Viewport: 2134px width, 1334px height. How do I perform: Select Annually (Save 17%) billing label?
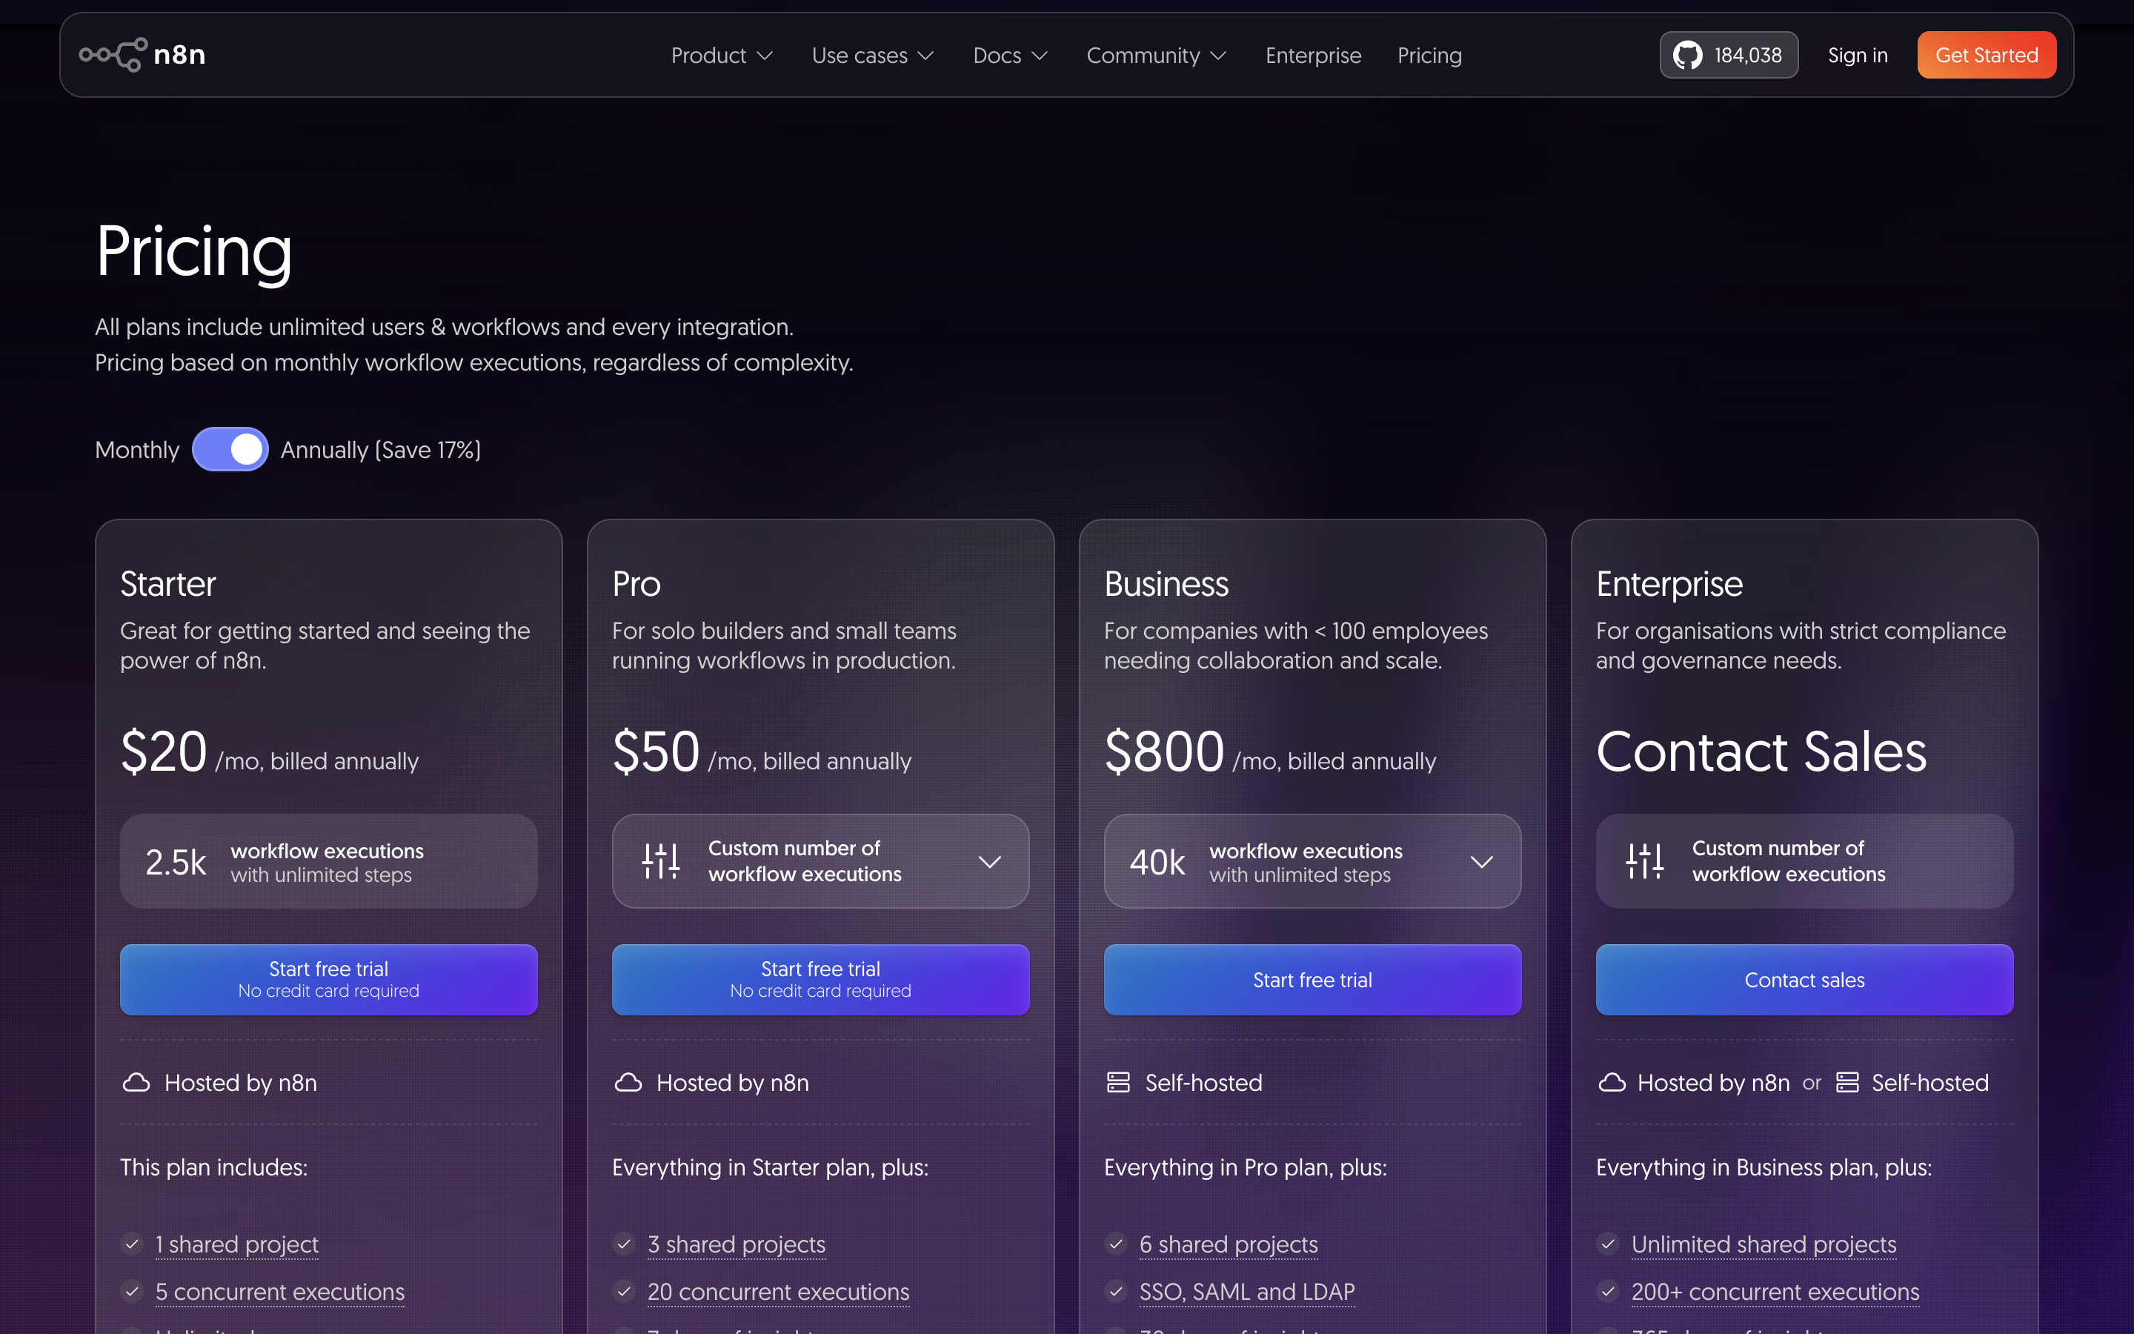381,450
